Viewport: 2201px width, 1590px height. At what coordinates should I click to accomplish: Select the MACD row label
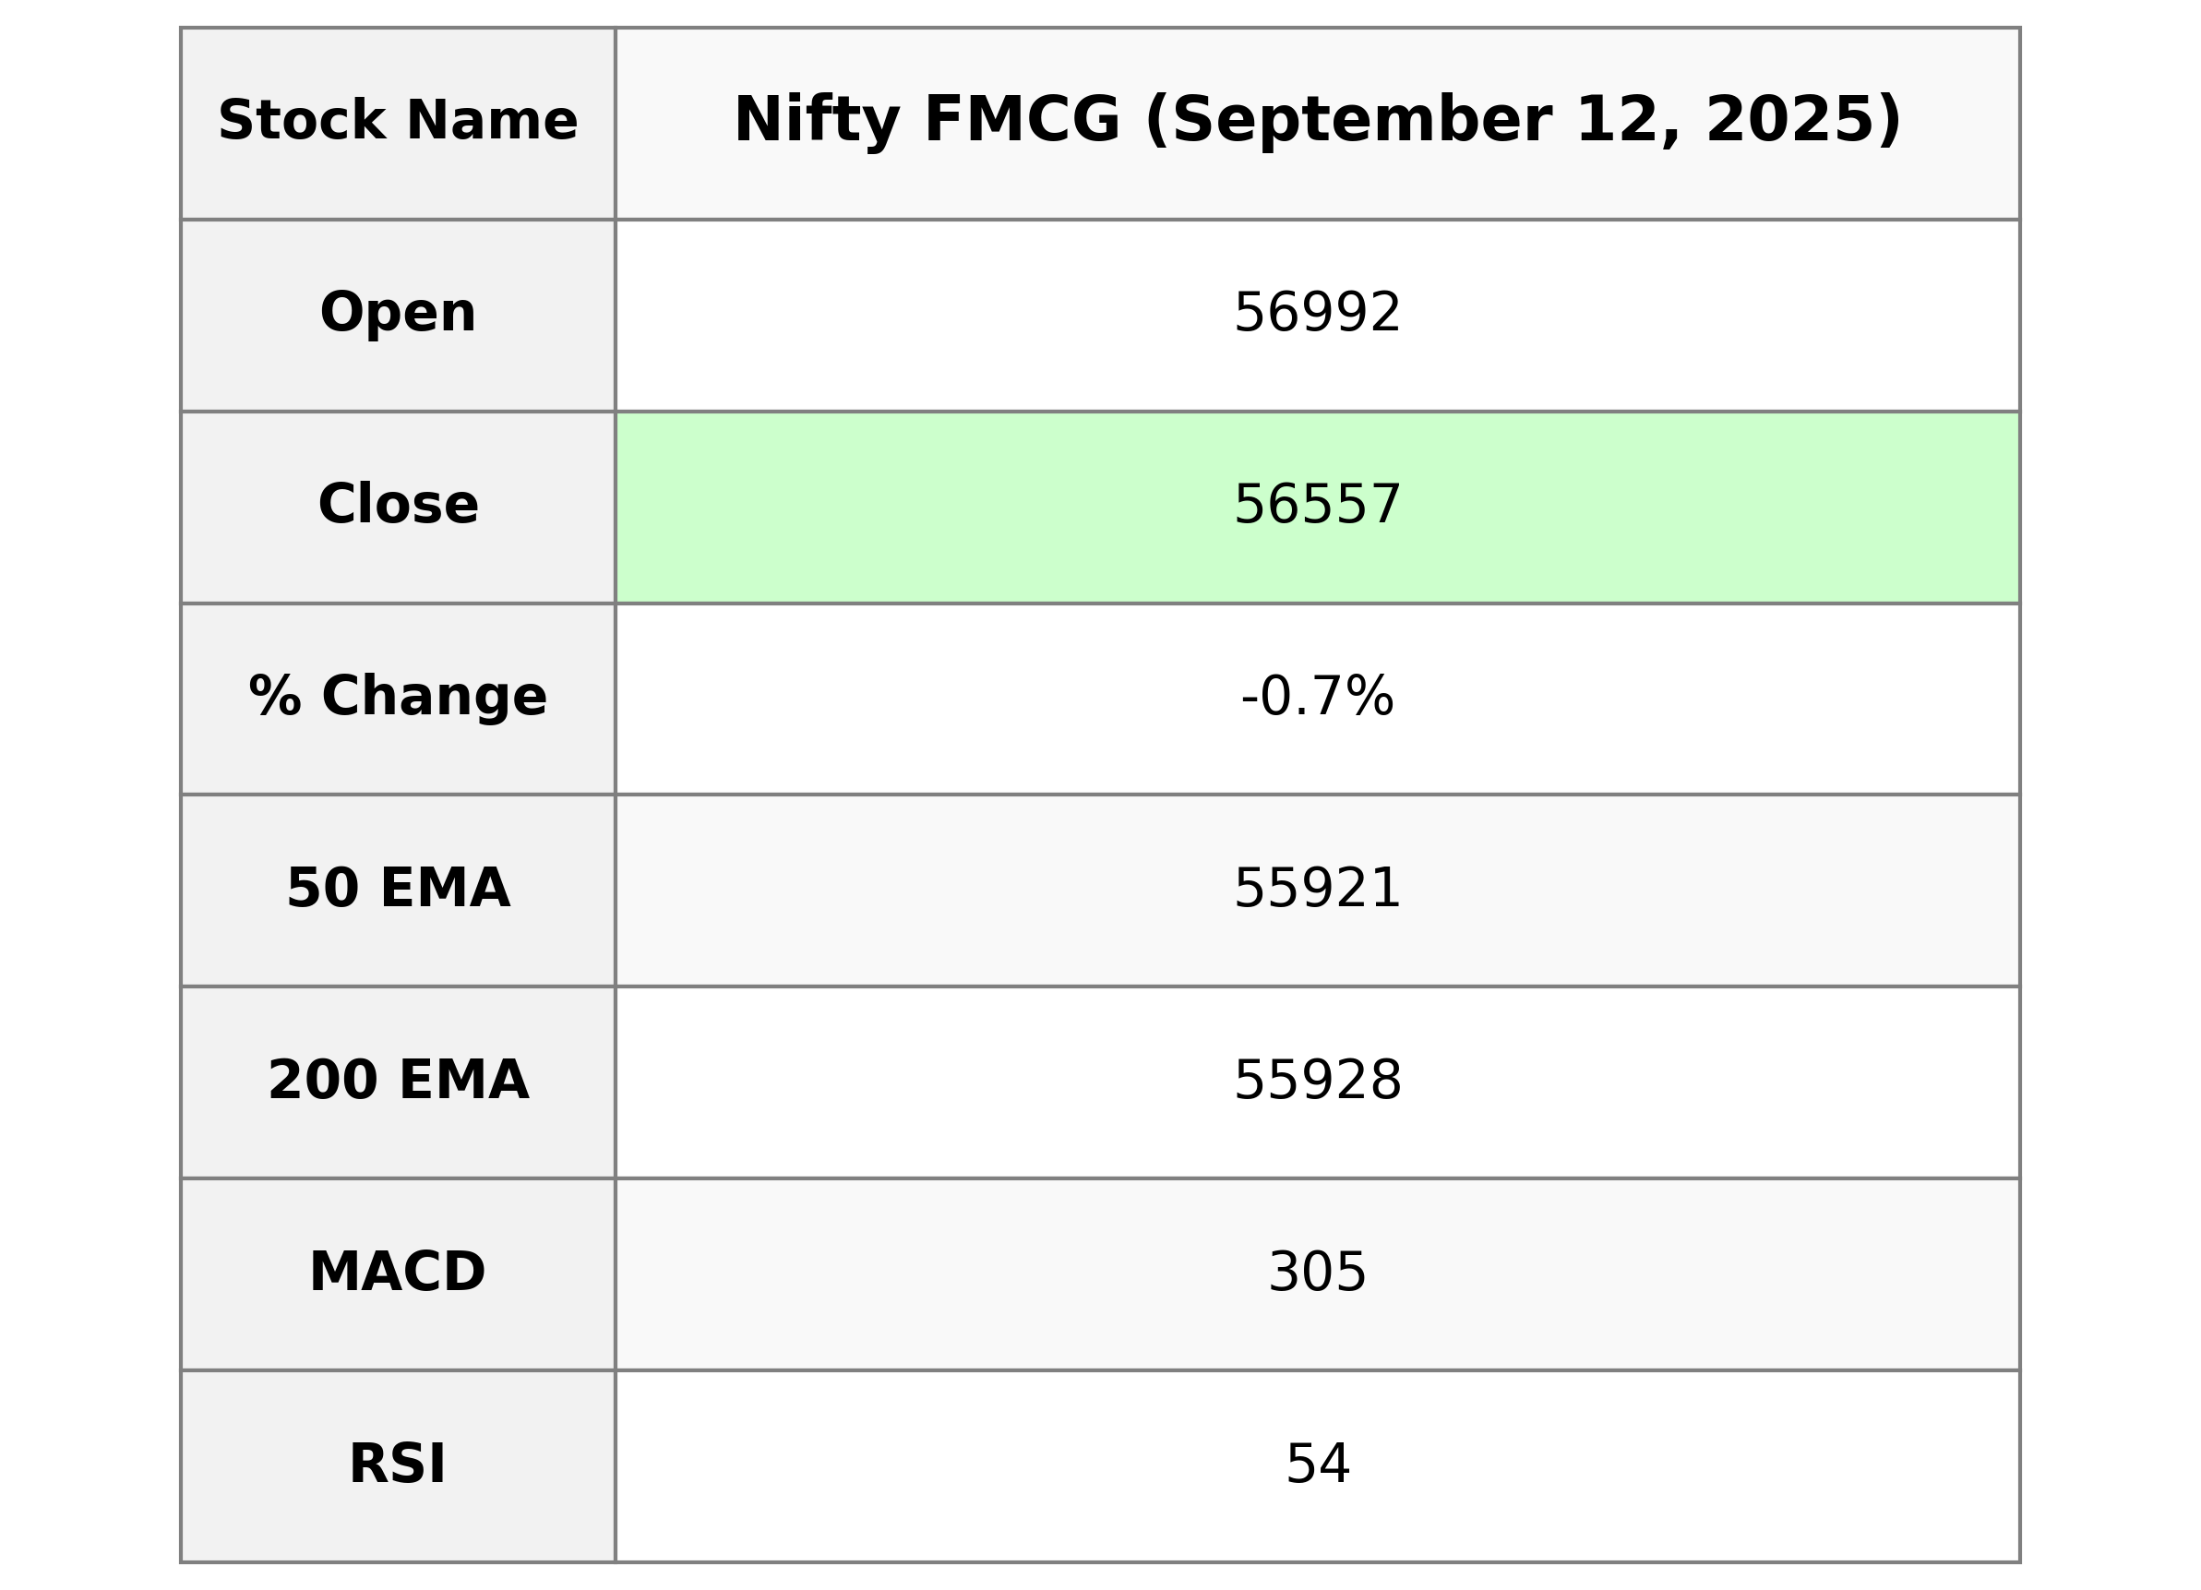coord(398,1273)
